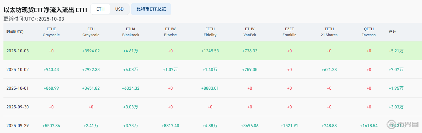This screenshot has width=422, height=133.
Task: Click the EZET Franklin column header
Action: point(289,32)
